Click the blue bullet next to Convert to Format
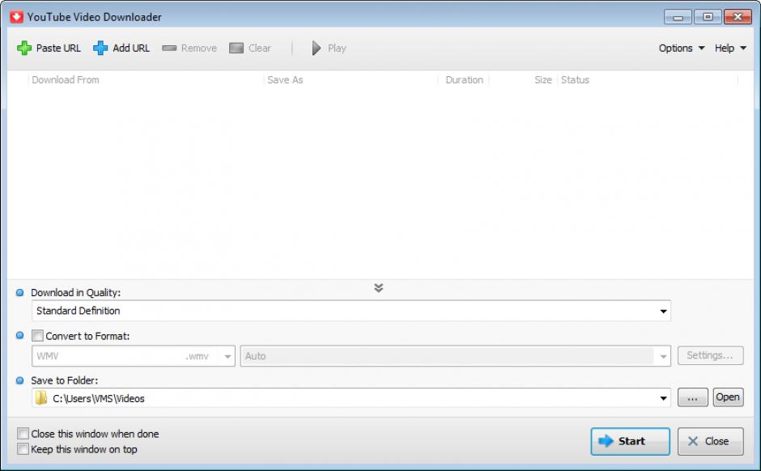 point(20,335)
